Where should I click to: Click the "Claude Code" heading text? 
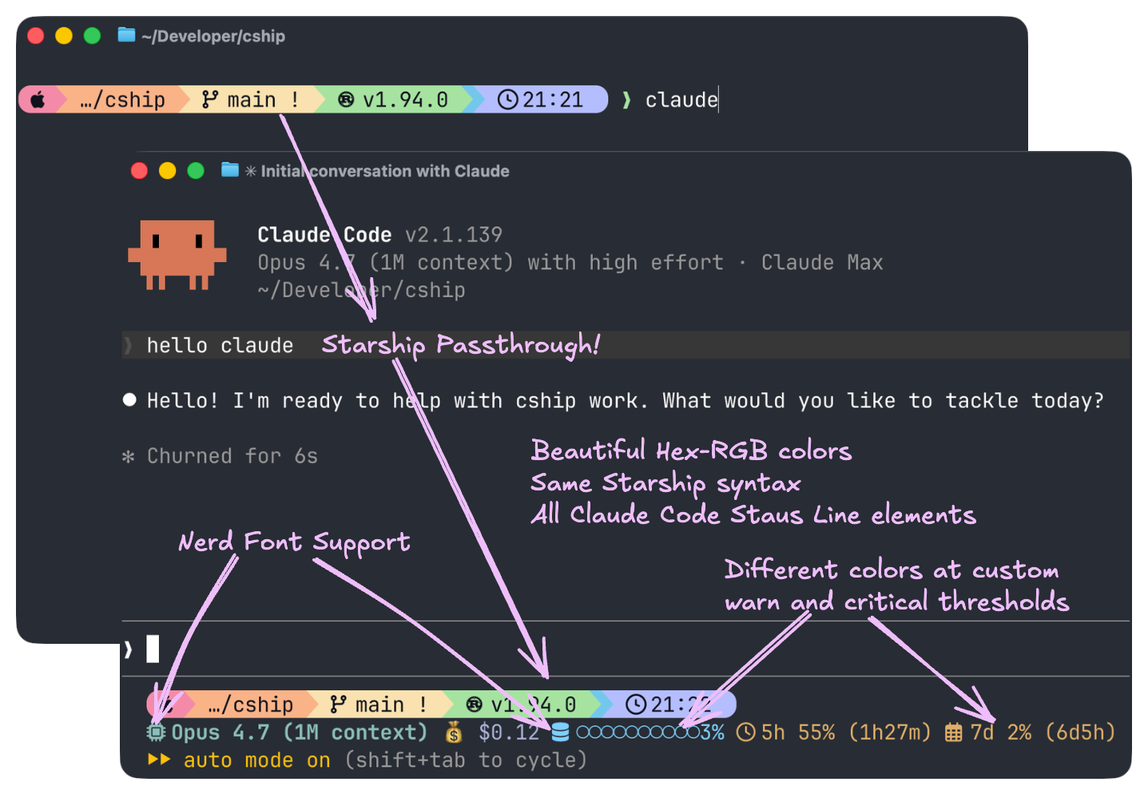tap(324, 235)
